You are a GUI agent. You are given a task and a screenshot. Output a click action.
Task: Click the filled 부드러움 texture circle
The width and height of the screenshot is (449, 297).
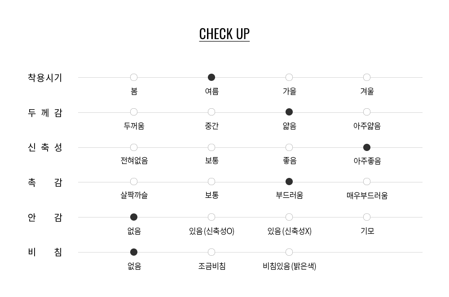(289, 182)
